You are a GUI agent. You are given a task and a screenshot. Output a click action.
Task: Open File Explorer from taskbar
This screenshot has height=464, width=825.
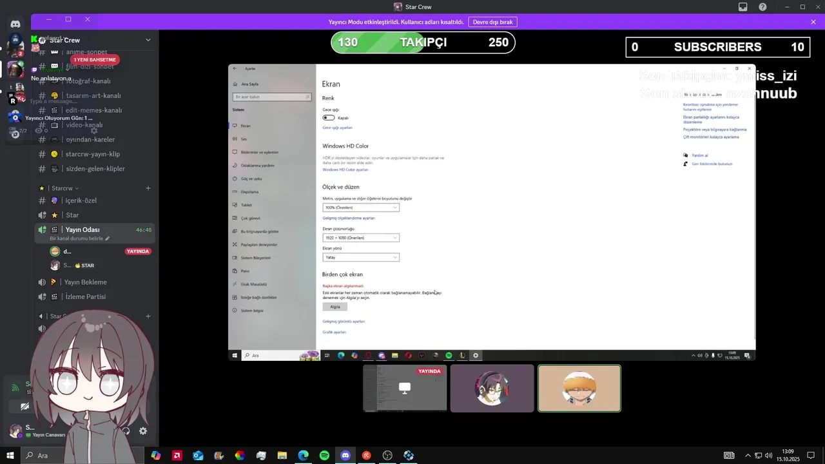282,456
